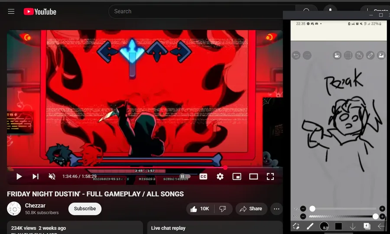390x234 pixels.
Task: Toggle the autoplay switch in player
Action: point(185,176)
